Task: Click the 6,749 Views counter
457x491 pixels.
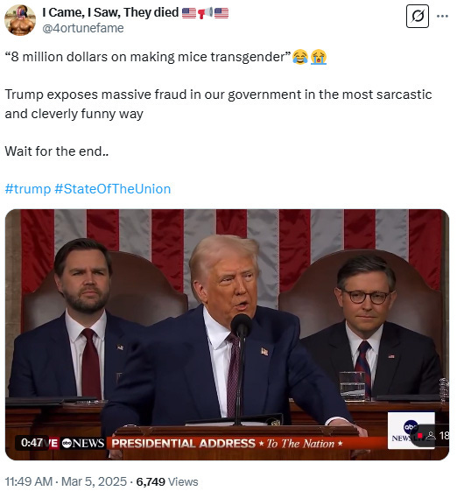Action: (x=167, y=481)
